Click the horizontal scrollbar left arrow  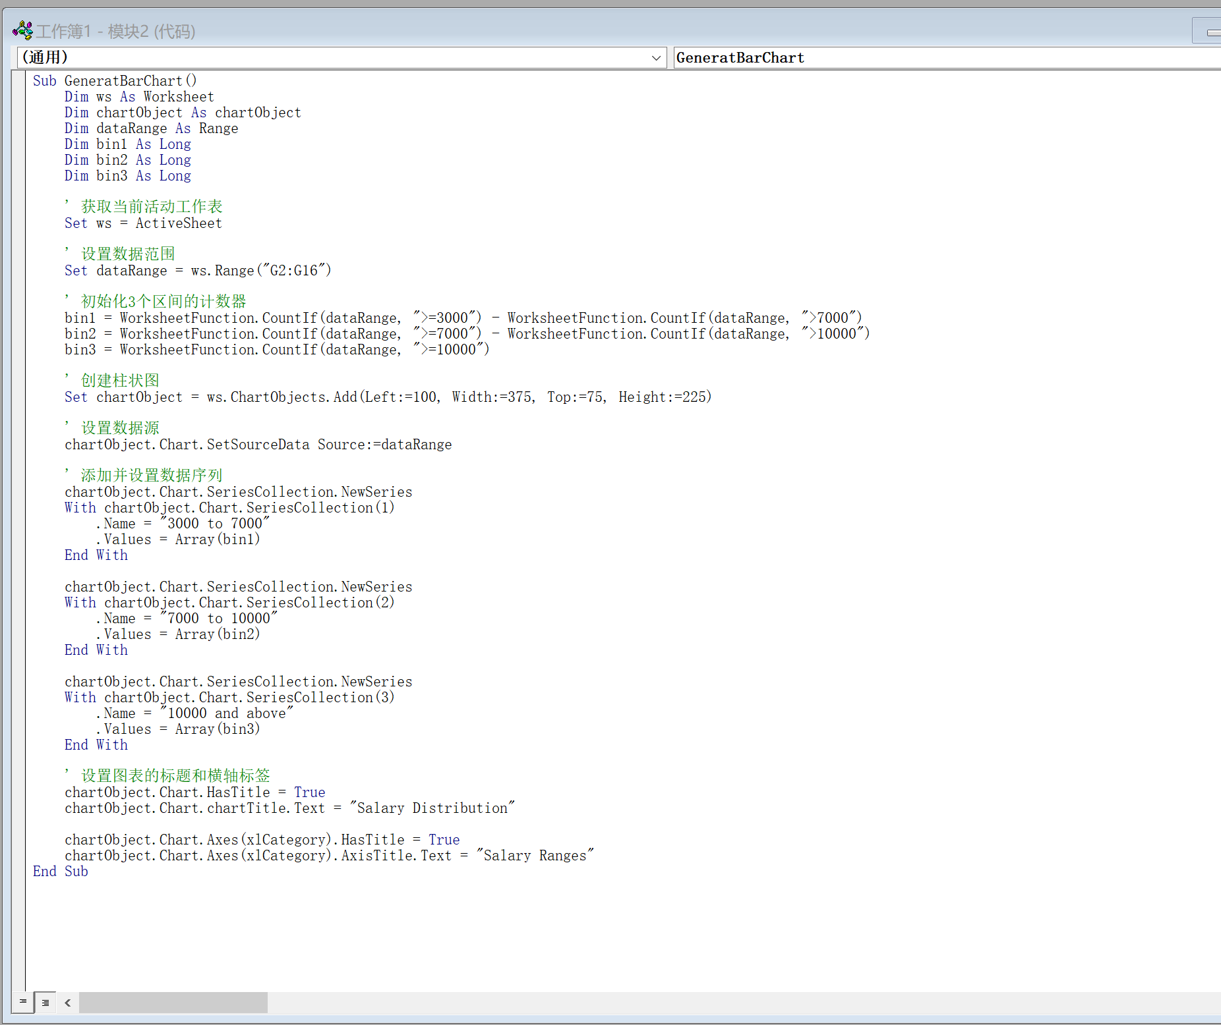[x=67, y=1003]
